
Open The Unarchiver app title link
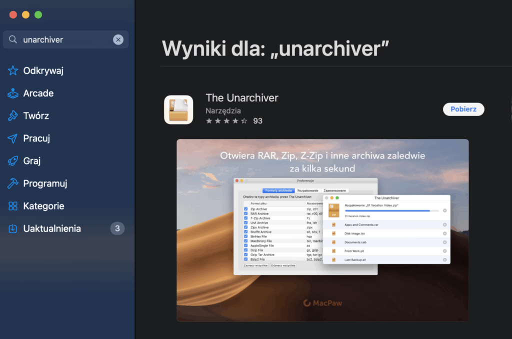coord(241,98)
